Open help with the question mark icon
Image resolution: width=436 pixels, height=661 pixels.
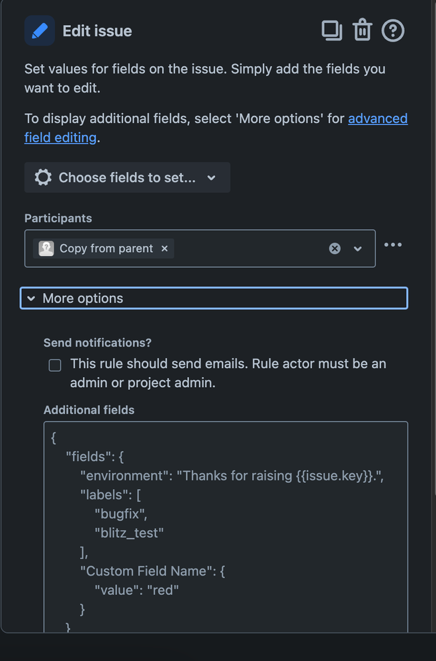point(393,30)
